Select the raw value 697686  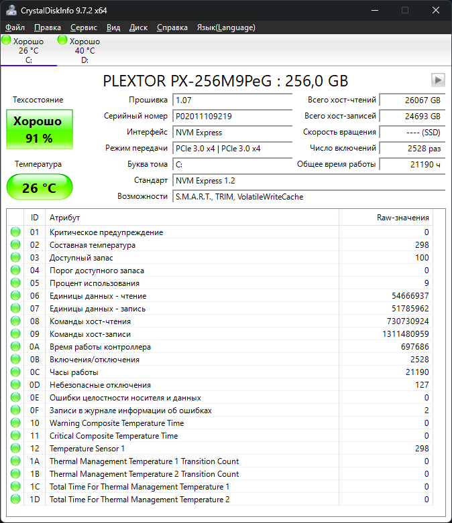click(x=415, y=347)
